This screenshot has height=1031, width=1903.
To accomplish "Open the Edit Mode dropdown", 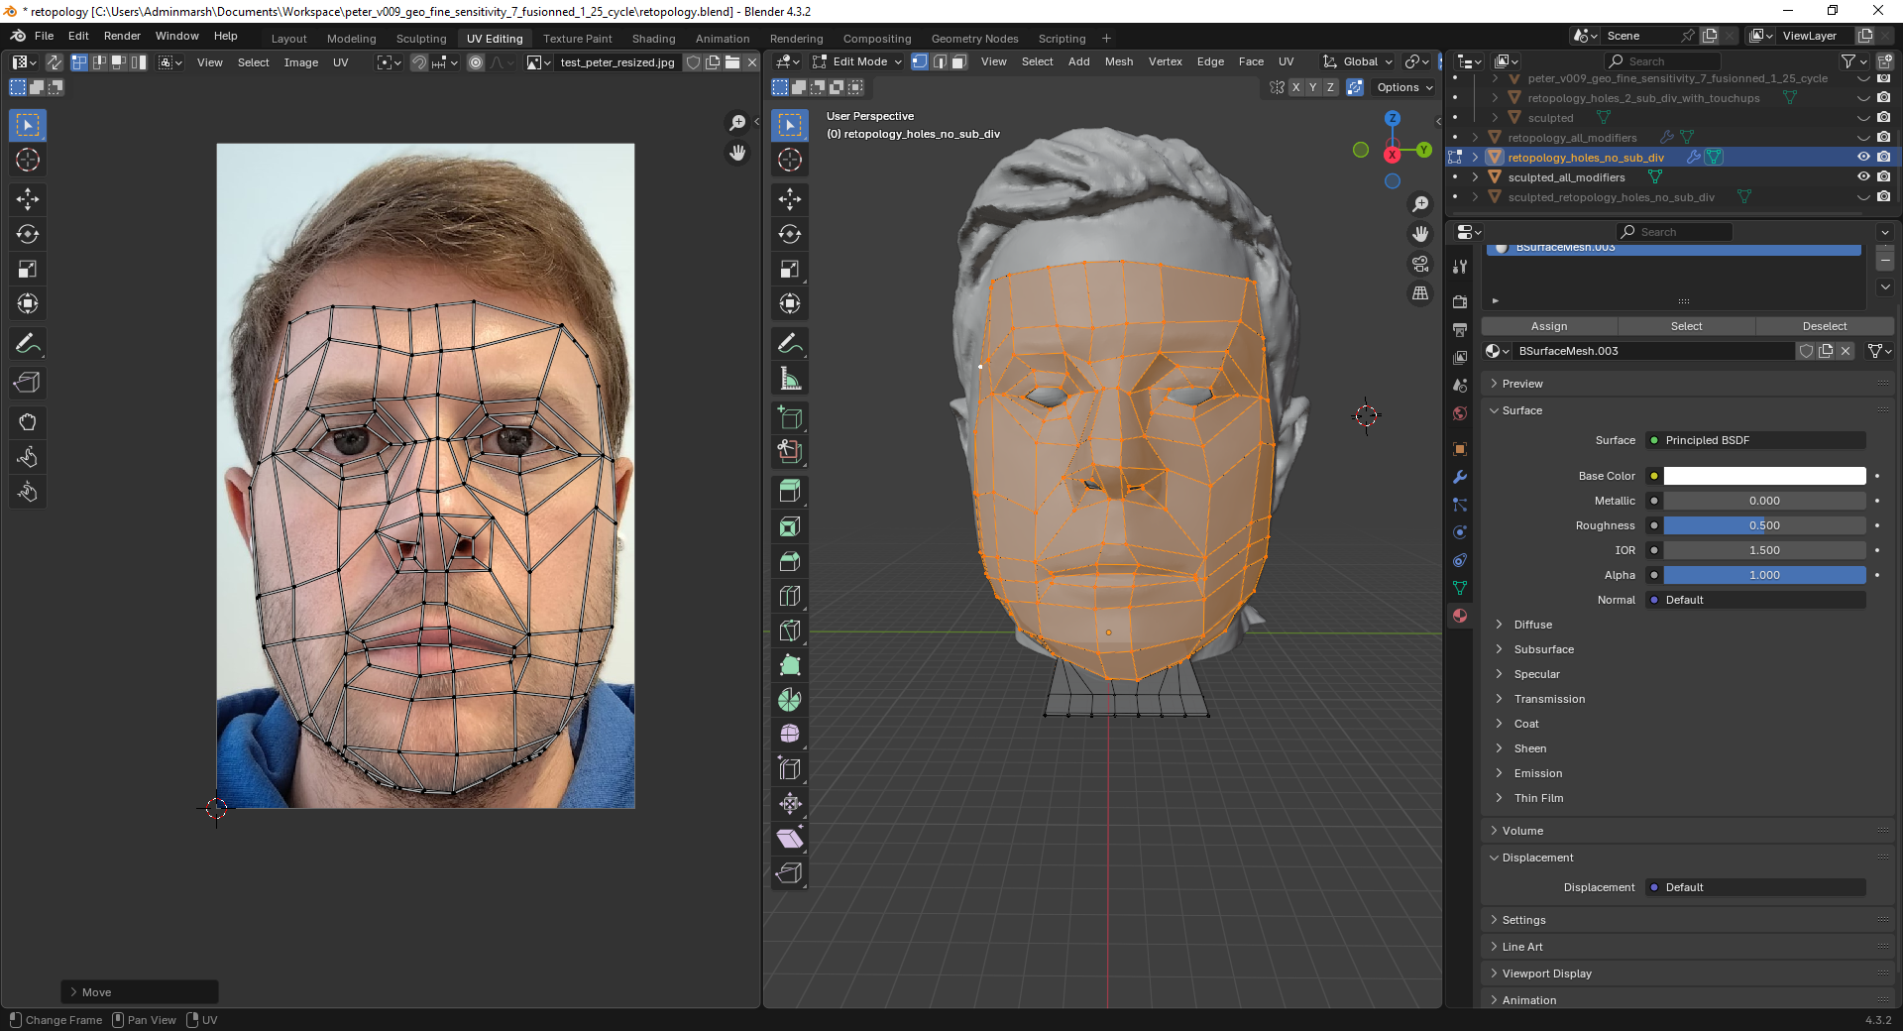I will click(857, 61).
